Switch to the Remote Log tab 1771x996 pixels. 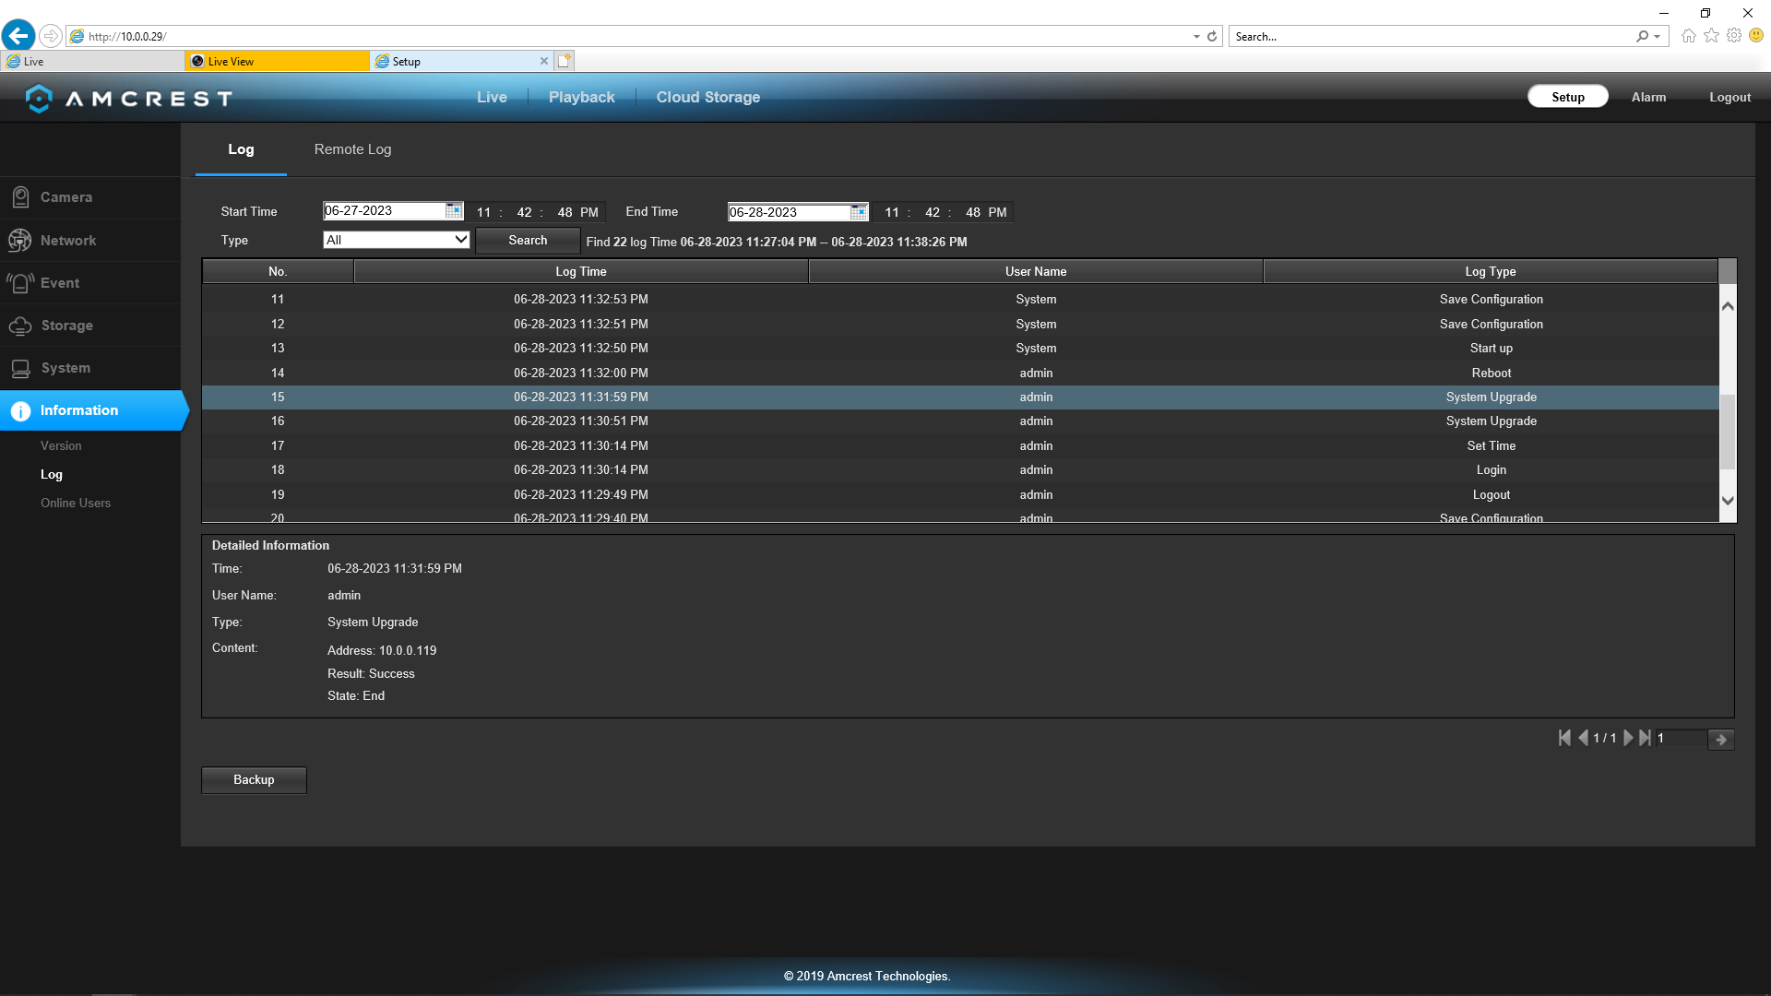(352, 149)
